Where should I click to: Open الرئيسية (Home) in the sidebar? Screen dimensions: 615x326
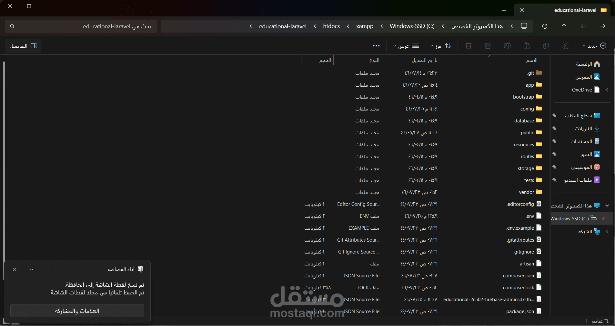tap(588, 64)
